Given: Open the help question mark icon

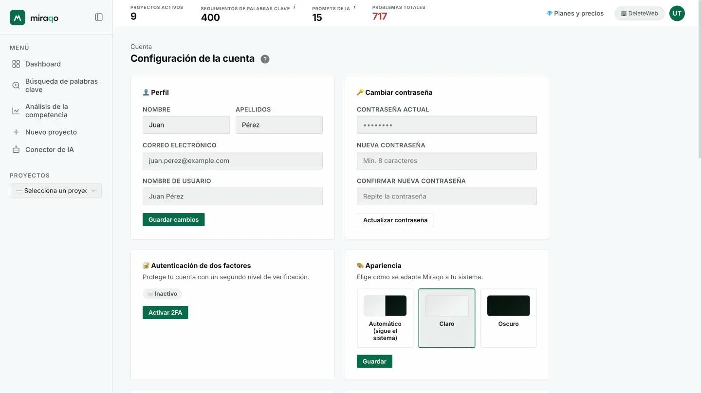Looking at the screenshot, I should 265,59.
